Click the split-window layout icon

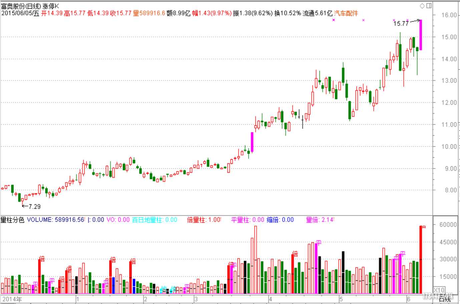(429, 6)
